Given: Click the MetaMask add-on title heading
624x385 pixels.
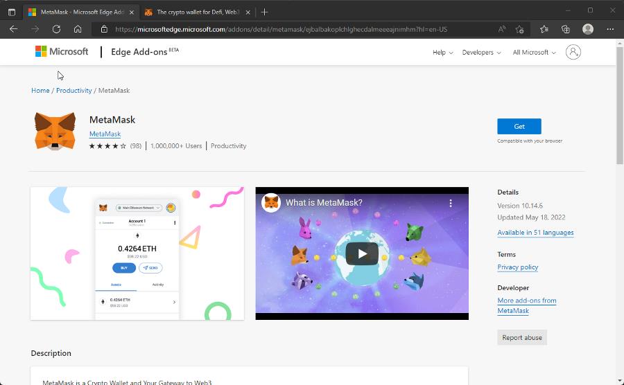Looking at the screenshot, I should (x=112, y=120).
